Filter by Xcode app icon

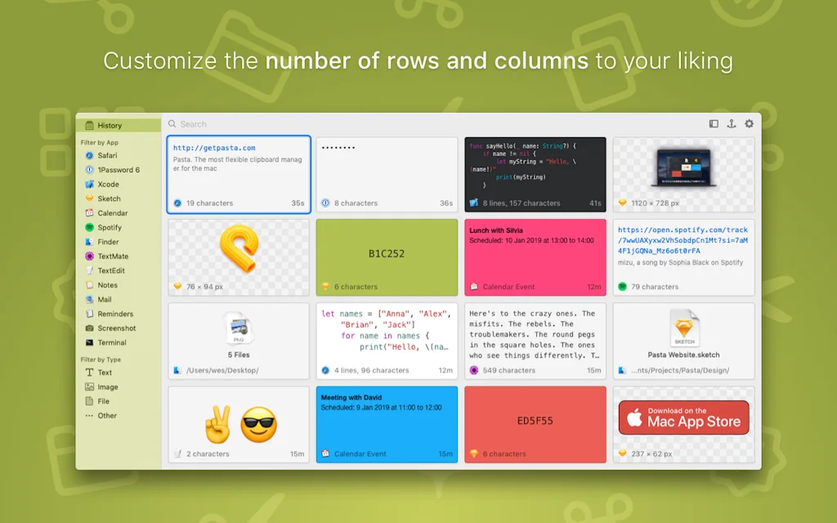[x=90, y=184]
